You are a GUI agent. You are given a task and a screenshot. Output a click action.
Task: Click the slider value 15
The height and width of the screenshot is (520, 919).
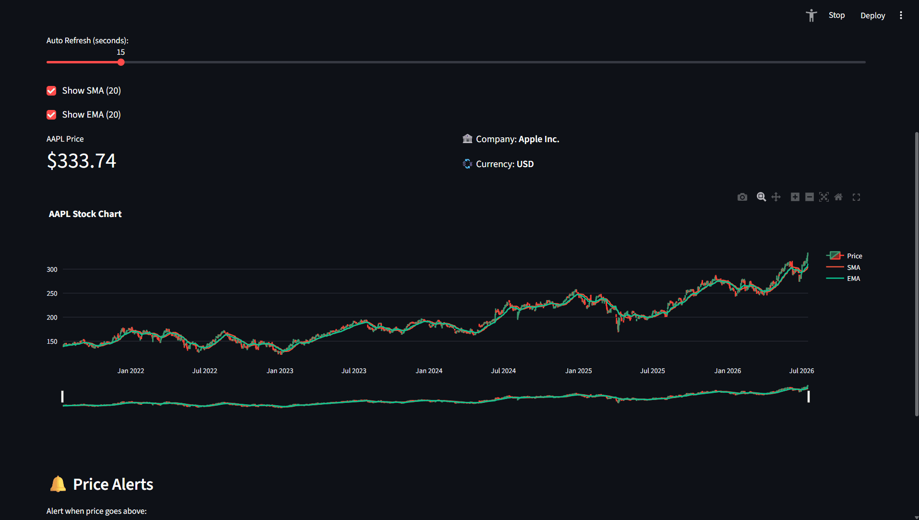tap(121, 52)
